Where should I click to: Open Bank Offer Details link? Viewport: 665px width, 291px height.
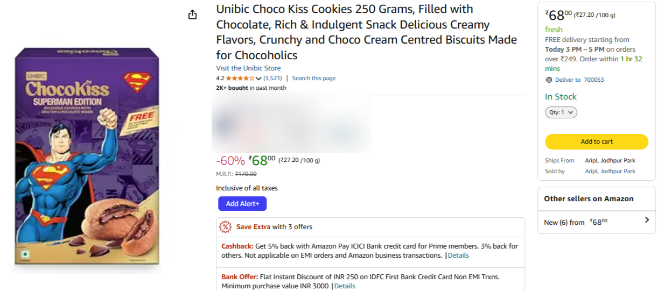[345, 286]
